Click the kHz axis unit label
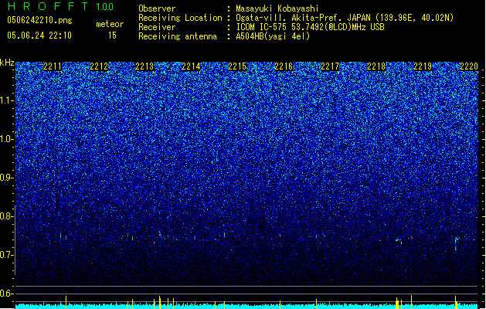Viewport: 486px width, 309px height. click(x=7, y=63)
